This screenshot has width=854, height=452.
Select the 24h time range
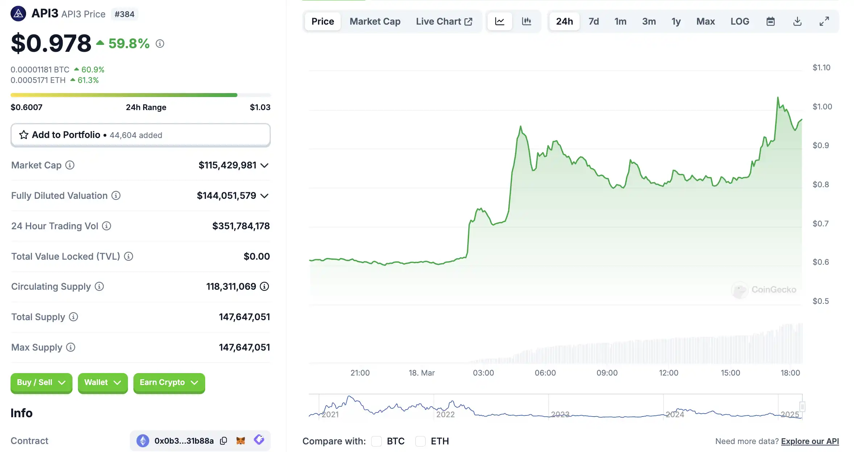[565, 21]
